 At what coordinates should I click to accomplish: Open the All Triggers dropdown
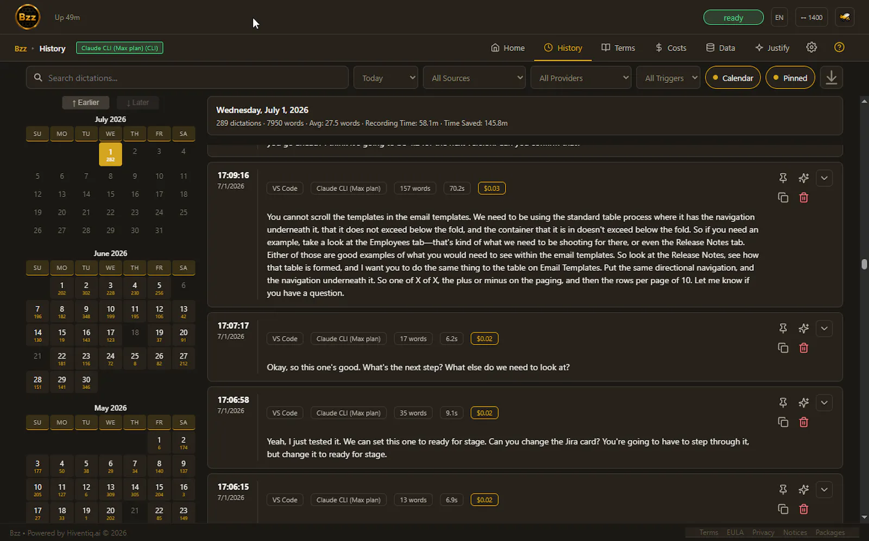(669, 78)
